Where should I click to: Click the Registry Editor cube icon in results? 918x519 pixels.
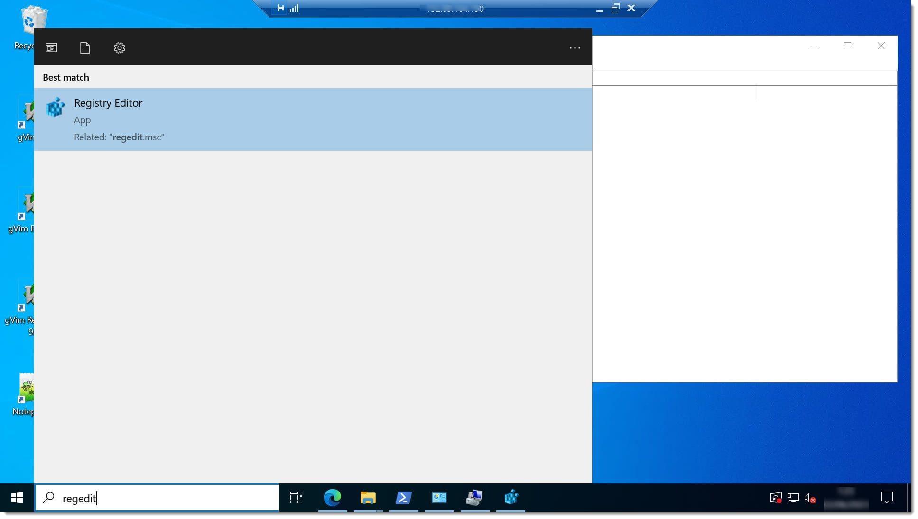(x=56, y=107)
